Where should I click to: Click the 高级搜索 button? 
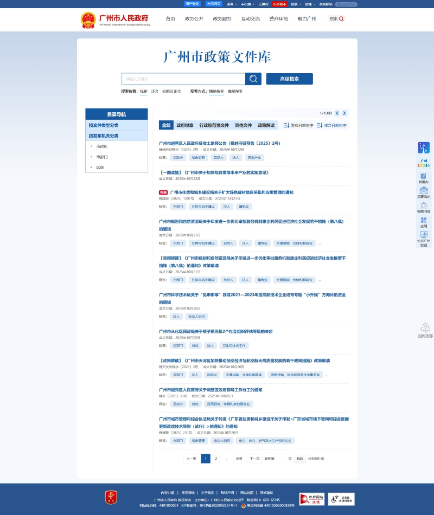tap(289, 79)
